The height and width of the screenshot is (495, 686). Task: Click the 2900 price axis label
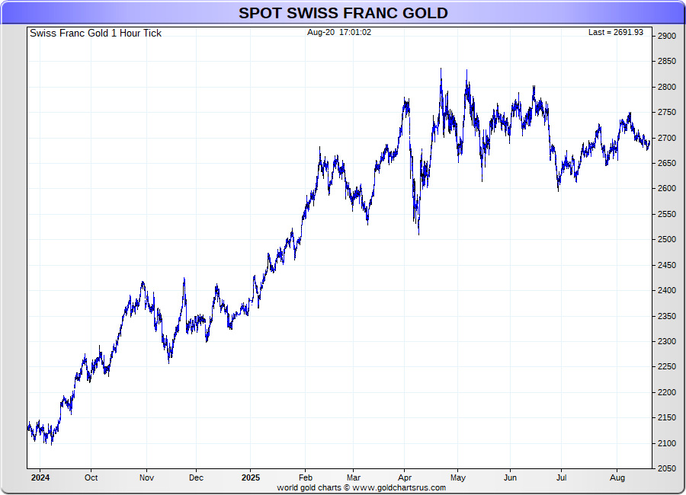(667, 36)
